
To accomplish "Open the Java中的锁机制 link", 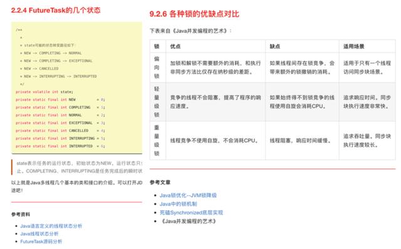I will 178,204.
